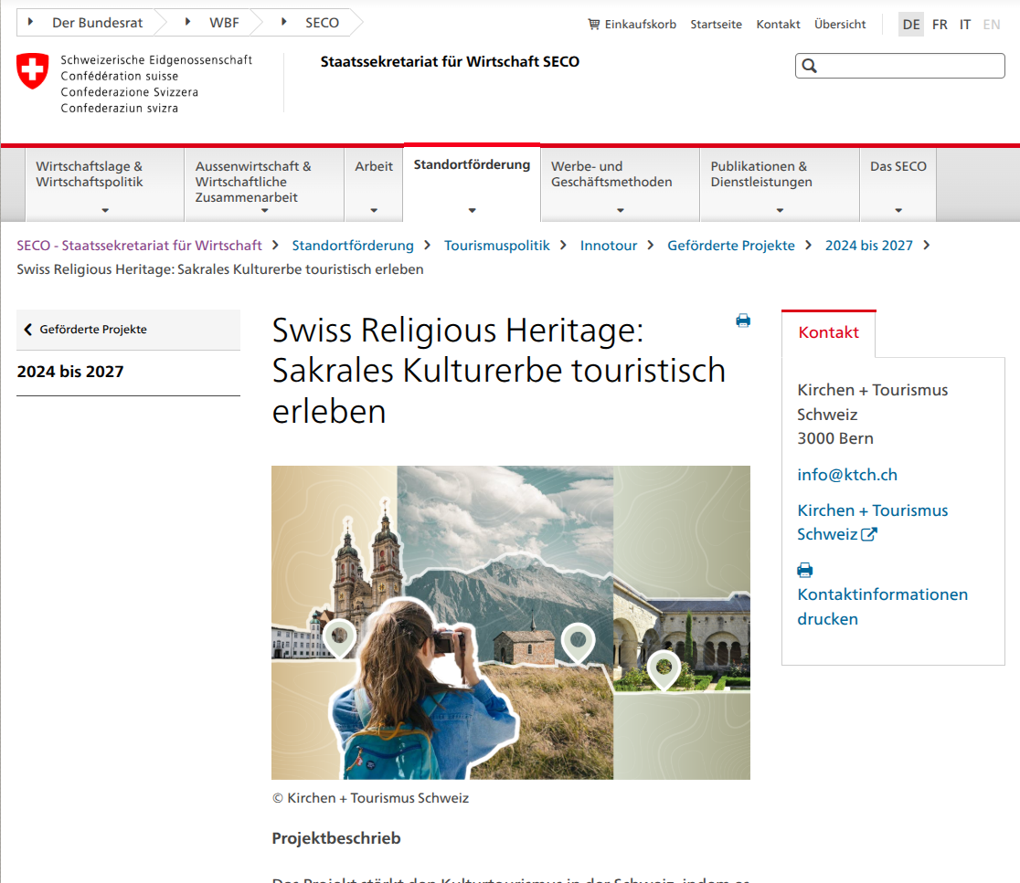Viewport: 1020px width, 883px height.
Task: Open 2024 bis 2027 in left sidebar
Action: pos(70,372)
